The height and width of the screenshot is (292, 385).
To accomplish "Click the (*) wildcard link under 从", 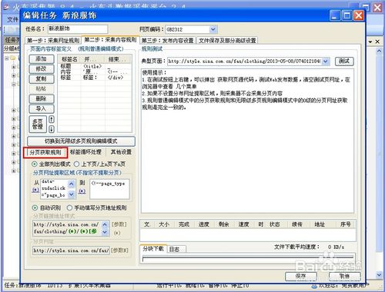I will click(x=35, y=190).
